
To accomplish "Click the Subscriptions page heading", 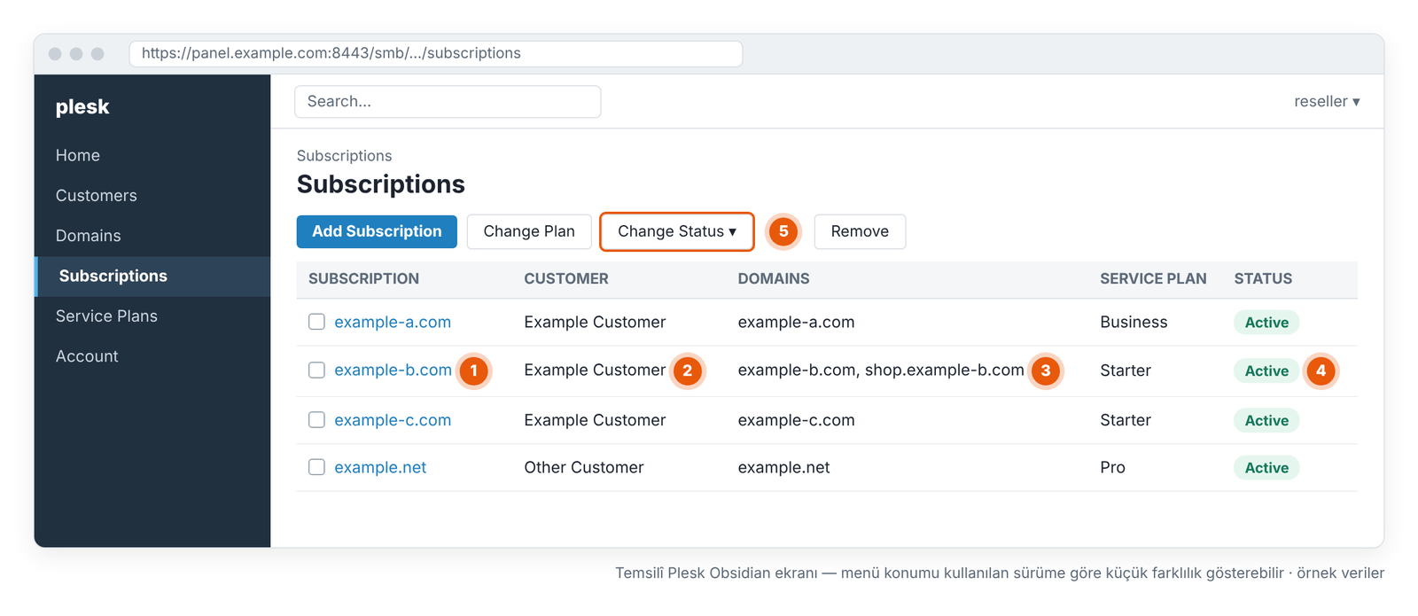I will 381,184.
